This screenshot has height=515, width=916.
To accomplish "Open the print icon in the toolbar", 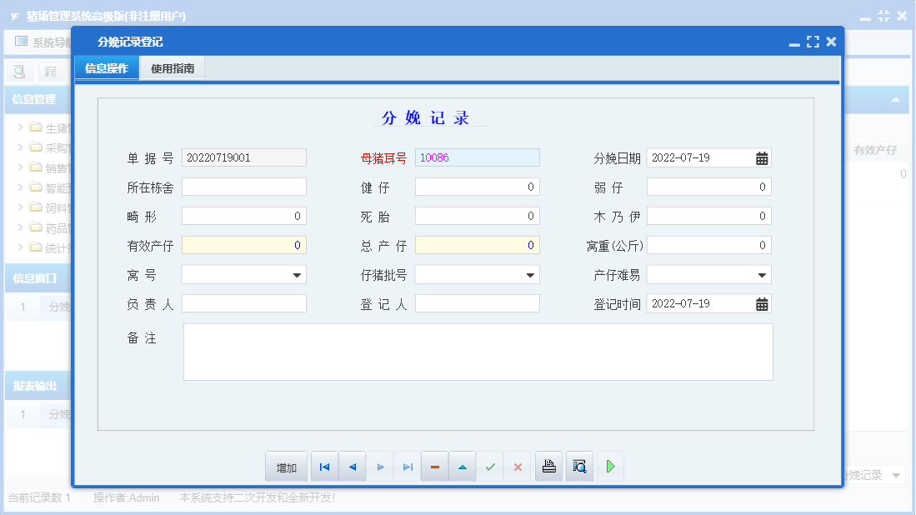I will pos(548,466).
